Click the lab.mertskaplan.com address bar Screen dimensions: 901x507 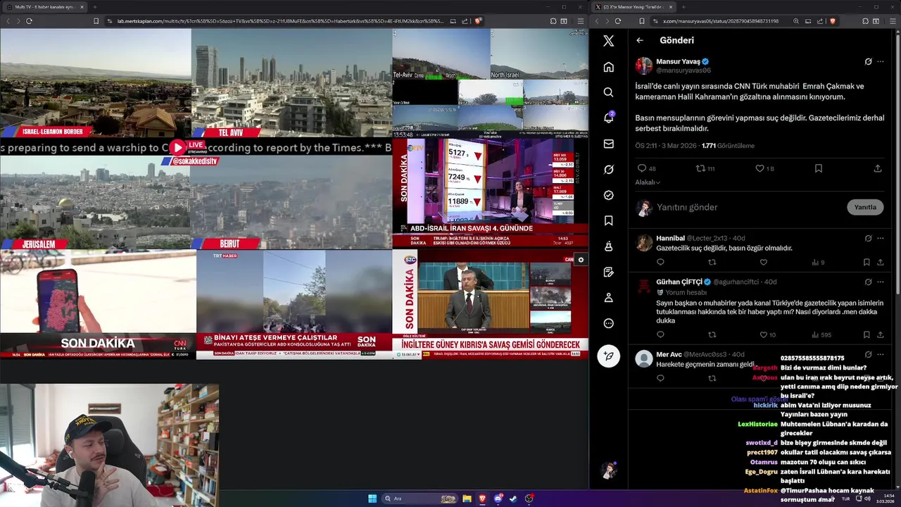click(x=280, y=21)
